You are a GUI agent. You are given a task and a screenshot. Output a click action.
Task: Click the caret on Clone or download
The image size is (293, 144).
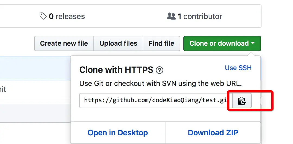click(x=253, y=43)
